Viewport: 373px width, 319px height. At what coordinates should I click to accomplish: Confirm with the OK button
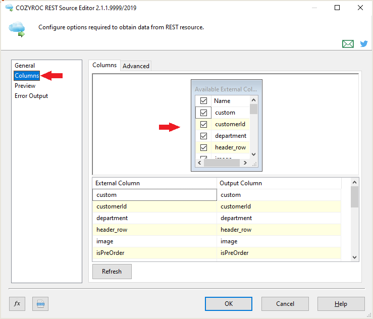[229, 304]
